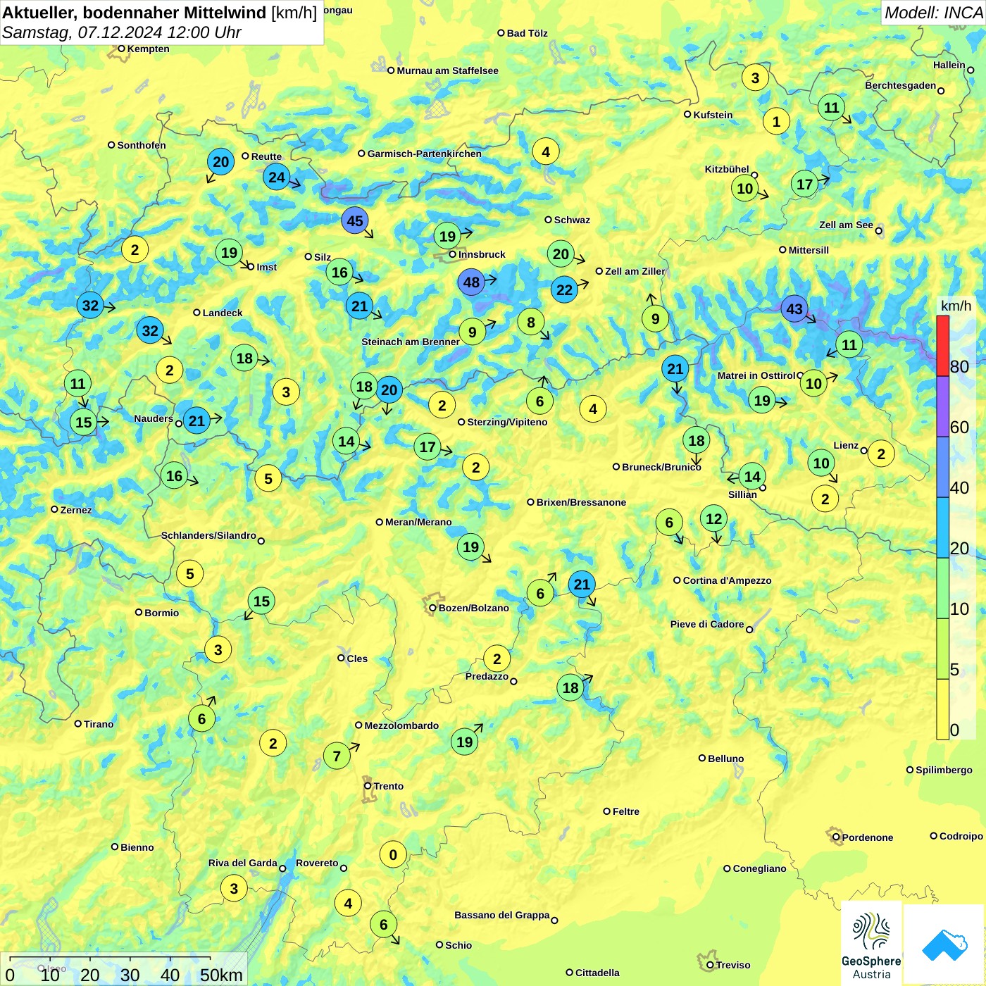Select the Meran/Merano city label

[x=418, y=522]
